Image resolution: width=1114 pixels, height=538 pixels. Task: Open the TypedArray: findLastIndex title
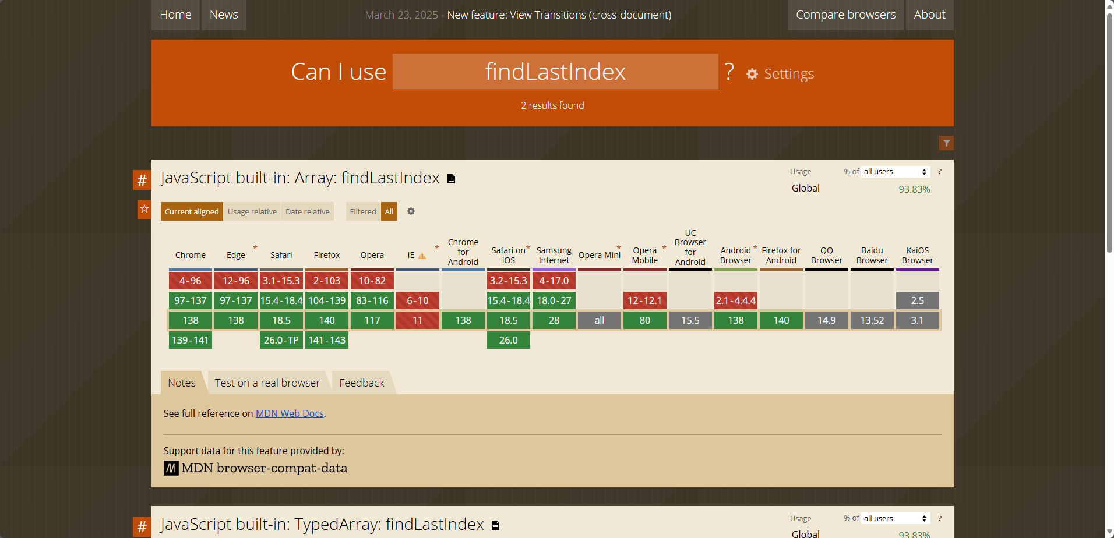(x=322, y=525)
